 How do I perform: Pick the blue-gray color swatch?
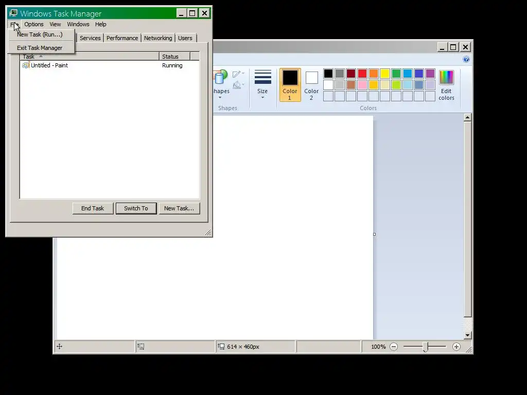[x=419, y=85]
